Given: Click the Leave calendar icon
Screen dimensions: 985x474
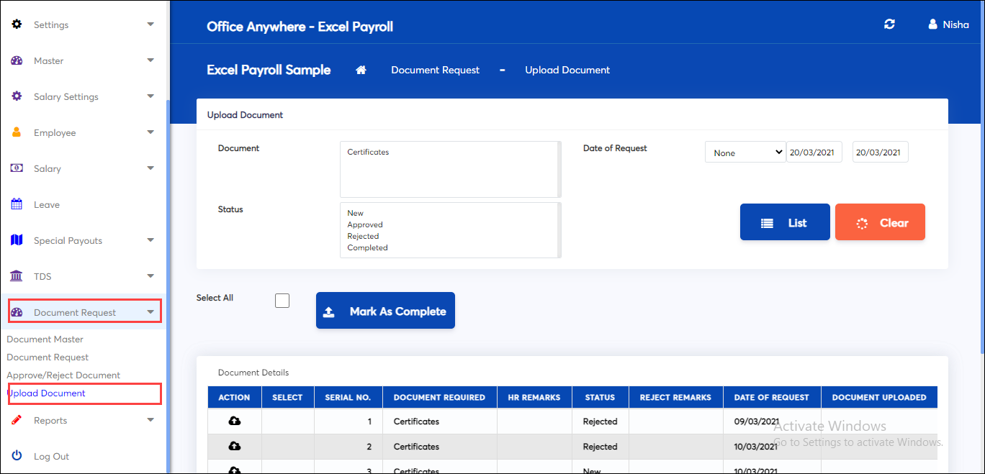Looking at the screenshot, I should point(17,204).
